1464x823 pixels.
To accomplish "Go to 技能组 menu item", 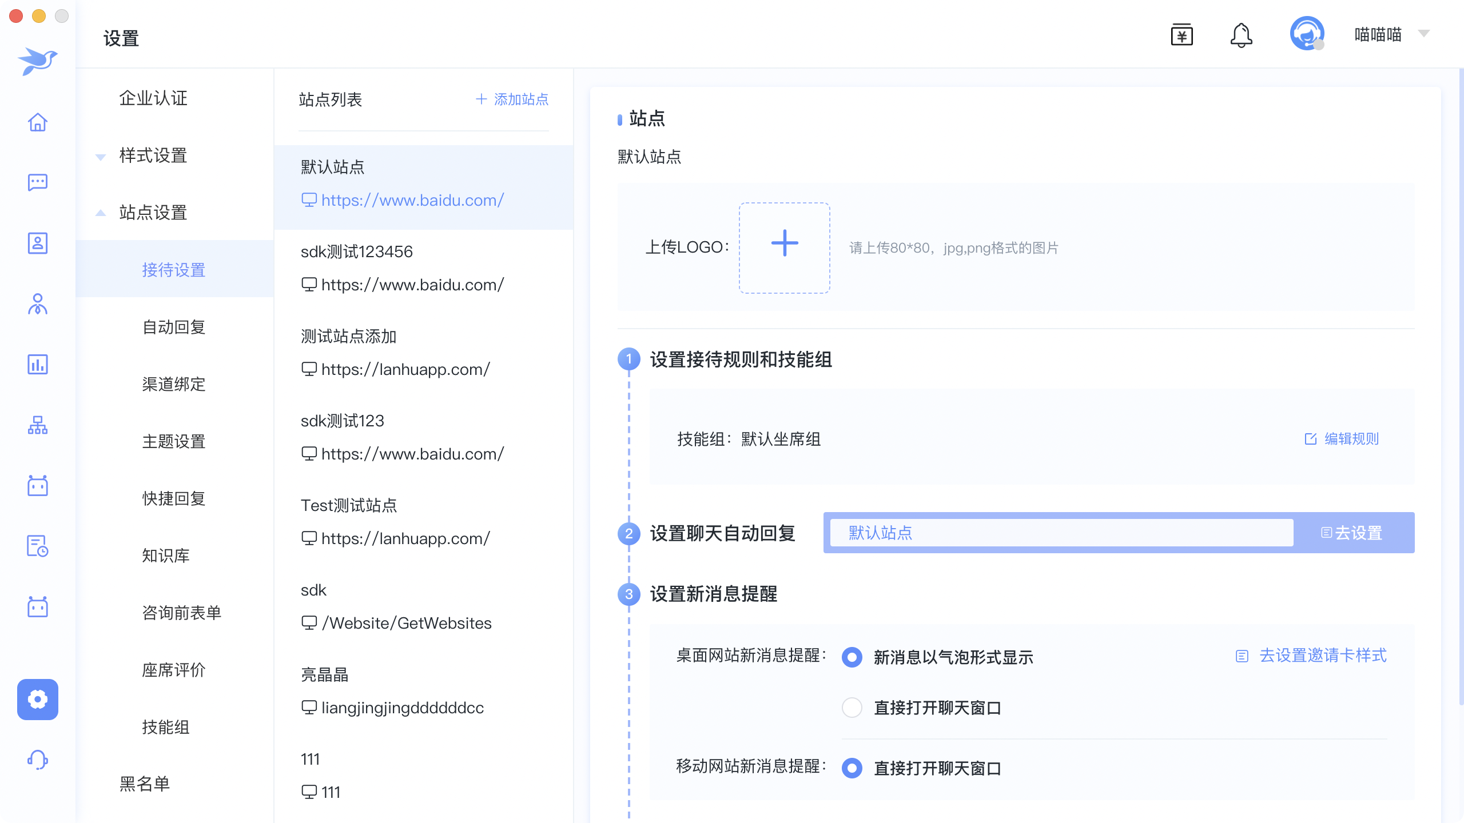I will coord(166,727).
